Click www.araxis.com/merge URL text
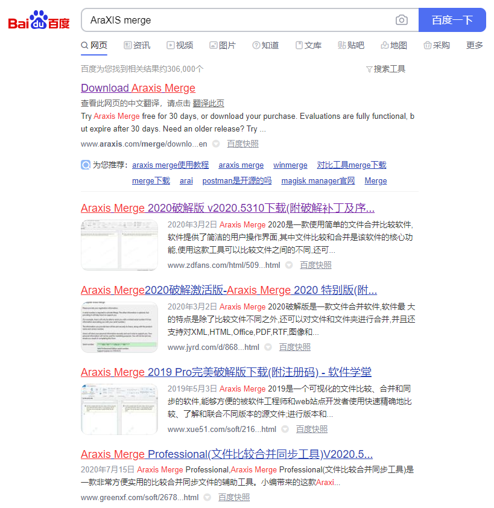The width and height of the screenshot is (494, 508). tap(144, 144)
